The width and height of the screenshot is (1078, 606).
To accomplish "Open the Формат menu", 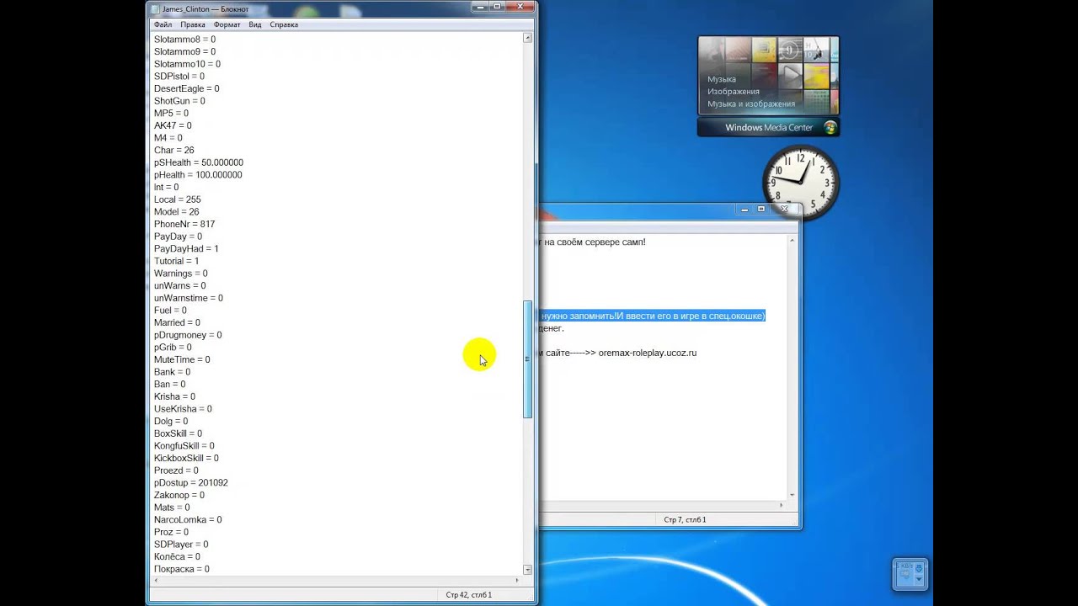I will 227,24.
